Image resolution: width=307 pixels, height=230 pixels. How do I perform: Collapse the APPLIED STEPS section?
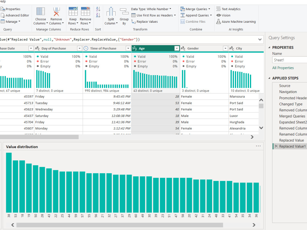[270, 78]
